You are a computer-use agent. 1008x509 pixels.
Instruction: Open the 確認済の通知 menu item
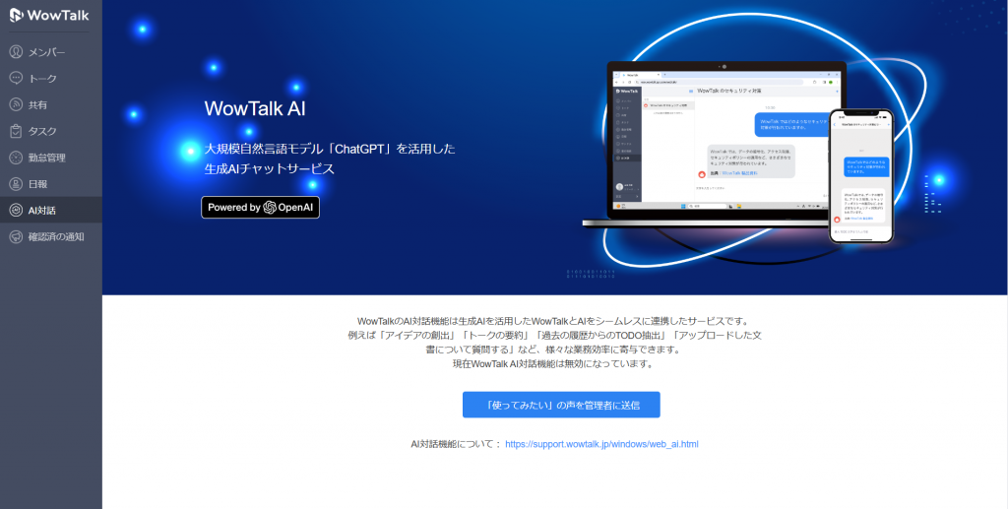tap(51, 236)
